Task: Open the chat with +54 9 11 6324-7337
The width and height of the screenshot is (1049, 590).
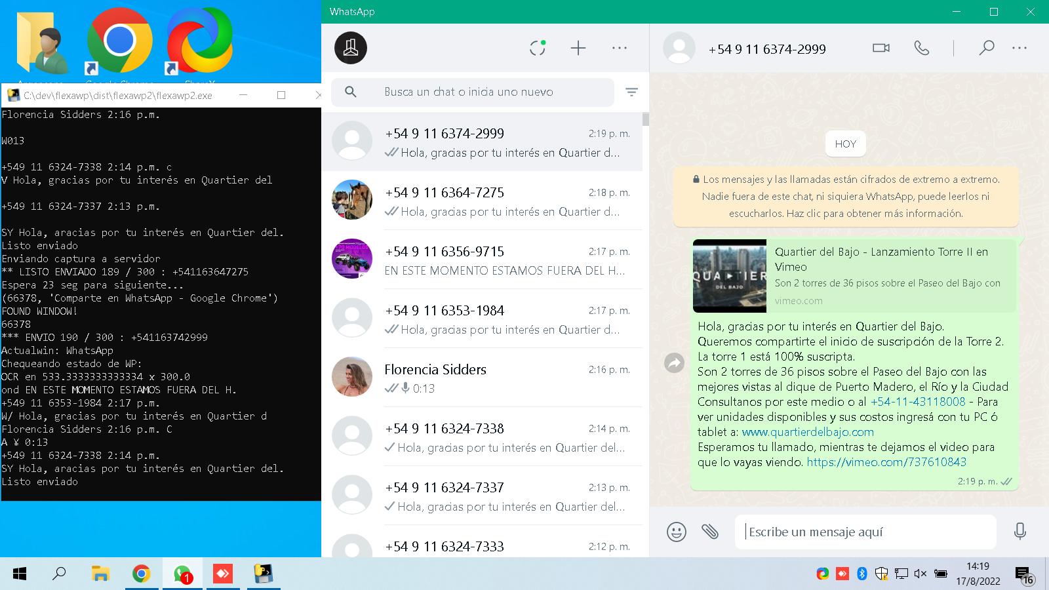Action: point(482,496)
